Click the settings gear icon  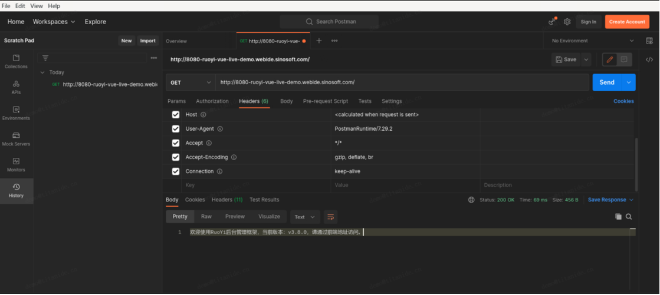[x=567, y=22]
